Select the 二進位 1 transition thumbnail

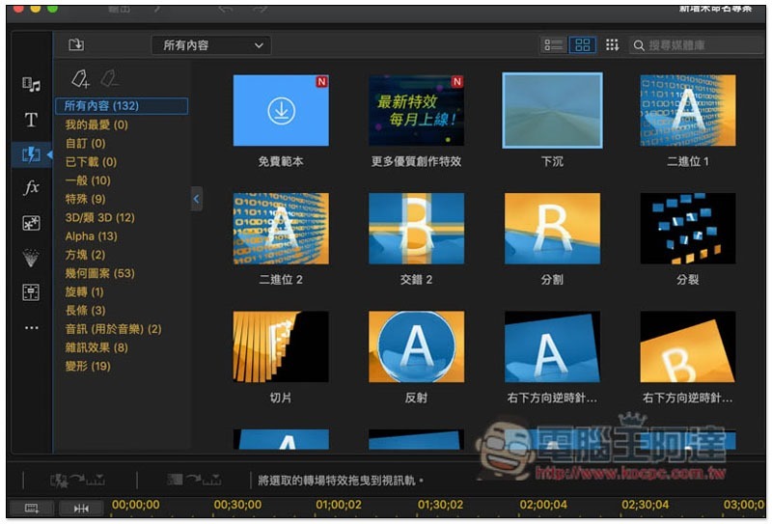coord(688,110)
